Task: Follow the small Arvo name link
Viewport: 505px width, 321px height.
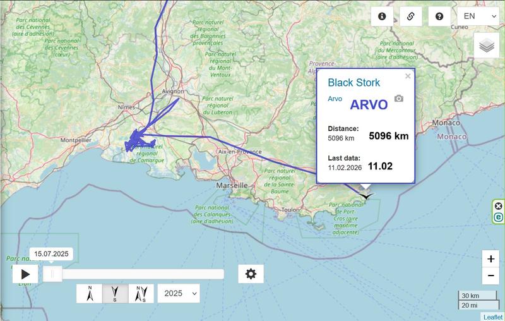Action: tap(335, 99)
